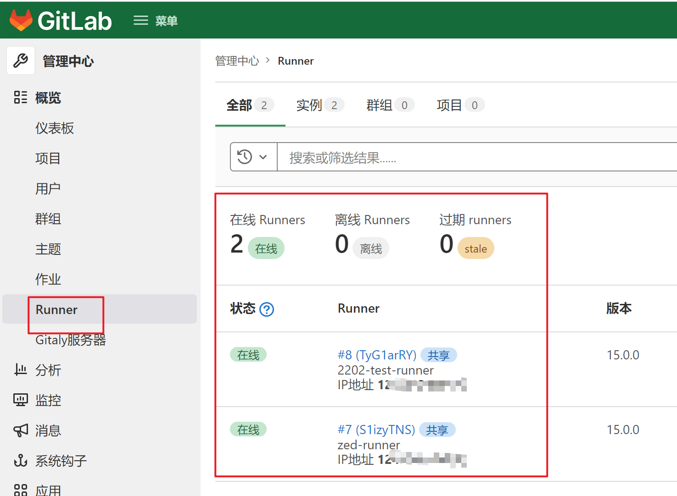
Task: Click the 版本 column header
Action: point(619,308)
